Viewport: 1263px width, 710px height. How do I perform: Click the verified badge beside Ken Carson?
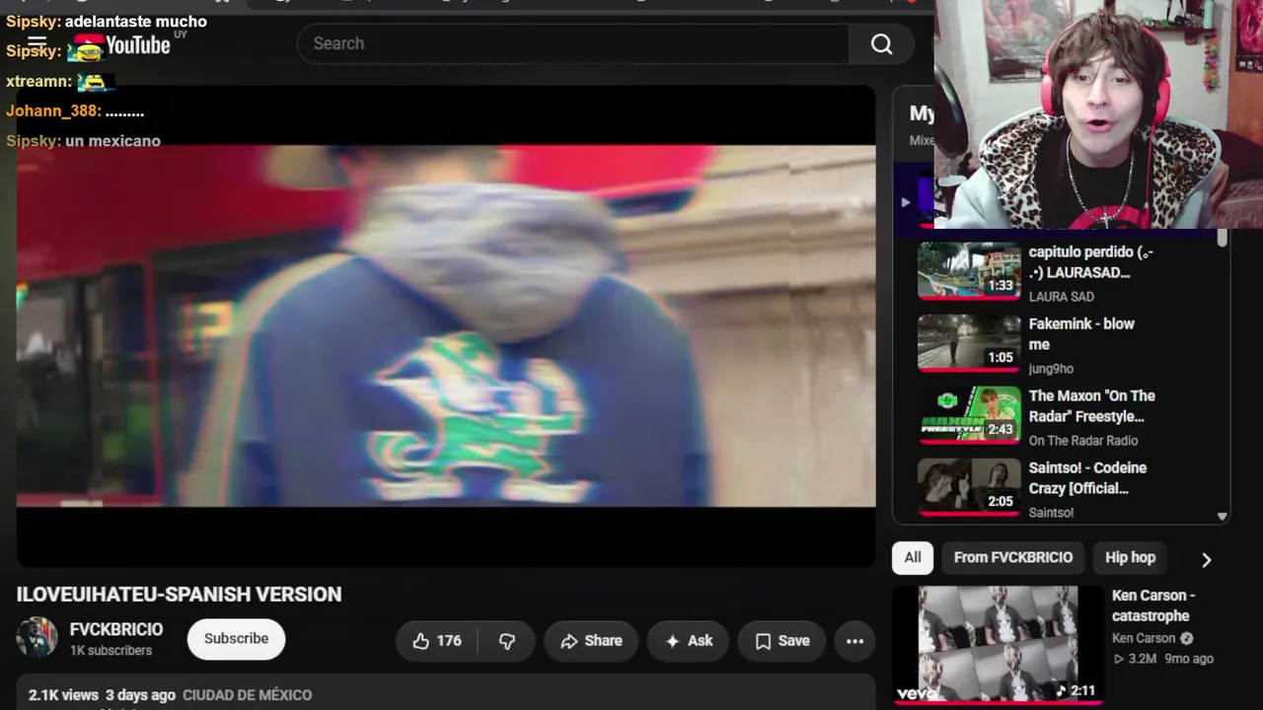click(1187, 638)
